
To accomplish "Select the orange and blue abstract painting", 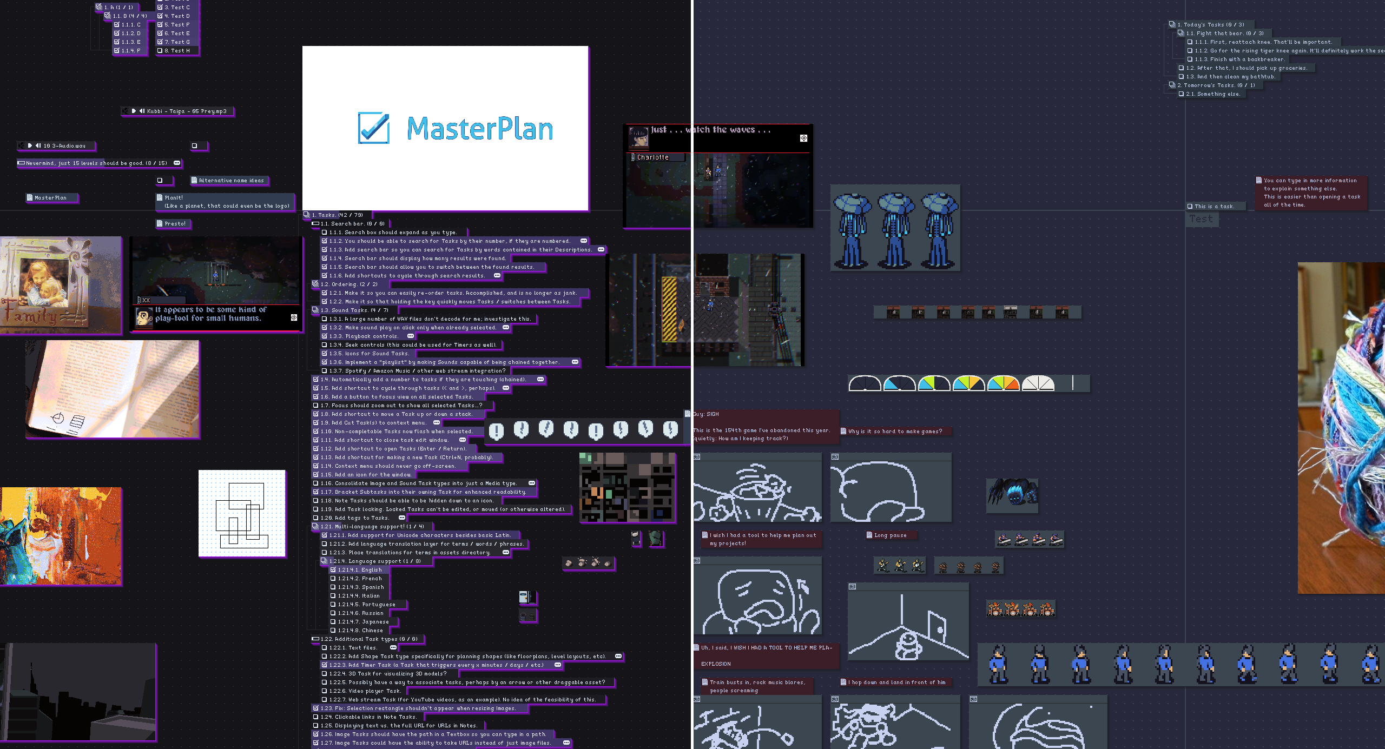I will click(61, 536).
